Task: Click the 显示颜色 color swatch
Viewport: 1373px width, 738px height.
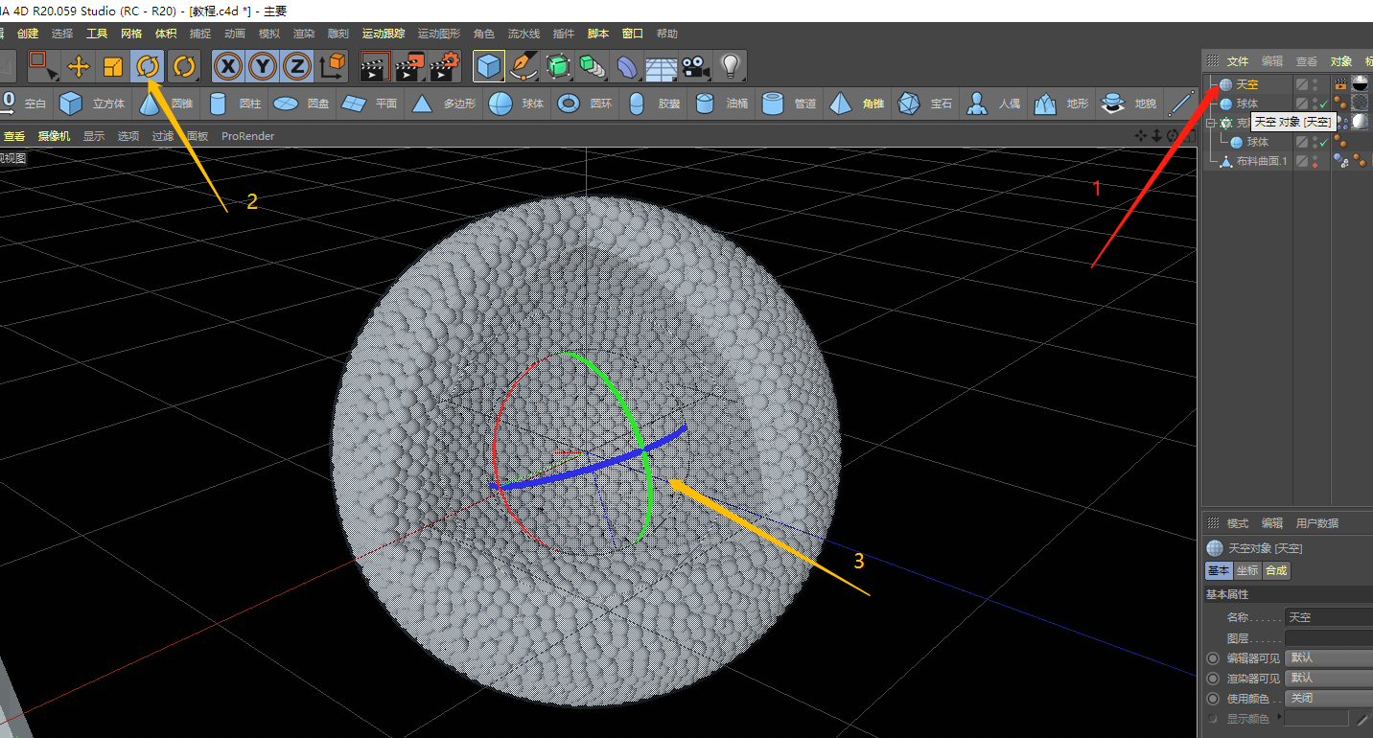Action: point(1315,718)
